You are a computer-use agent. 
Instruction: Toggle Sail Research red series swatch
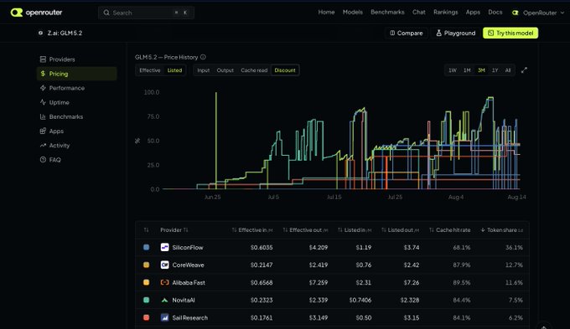(x=146, y=318)
